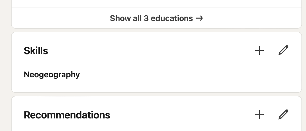The width and height of the screenshot is (306, 131).
Task: Click the pencil in Recommendations header
Action: point(283,115)
